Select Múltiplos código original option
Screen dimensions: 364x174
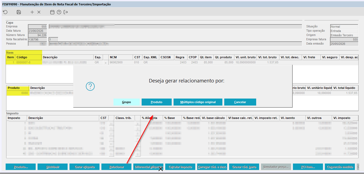198,102
